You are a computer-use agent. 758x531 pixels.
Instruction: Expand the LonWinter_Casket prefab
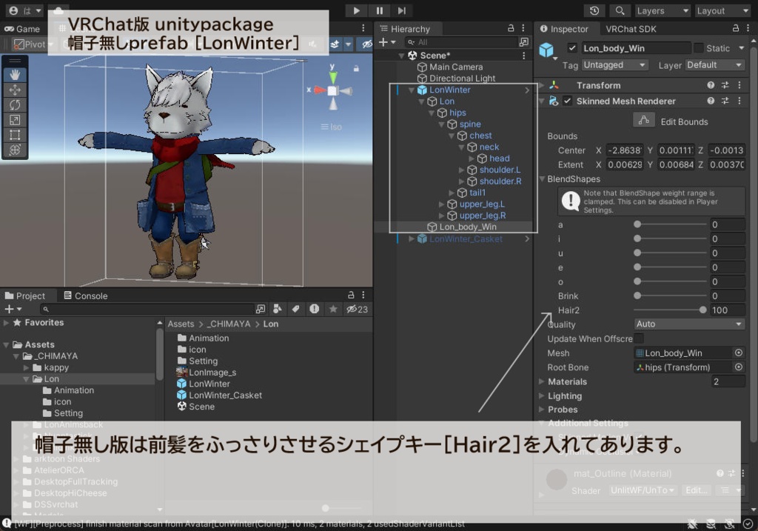pos(412,239)
